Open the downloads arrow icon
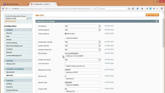This screenshot has height=93, width=165. [137, 9]
